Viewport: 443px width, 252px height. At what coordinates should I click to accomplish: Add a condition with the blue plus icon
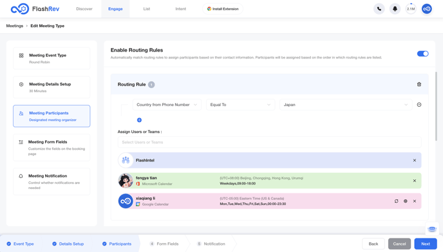pos(139,120)
